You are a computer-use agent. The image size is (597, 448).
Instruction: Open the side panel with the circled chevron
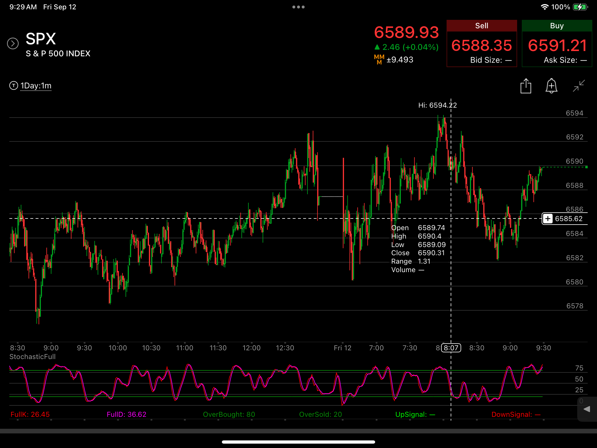(x=13, y=43)
